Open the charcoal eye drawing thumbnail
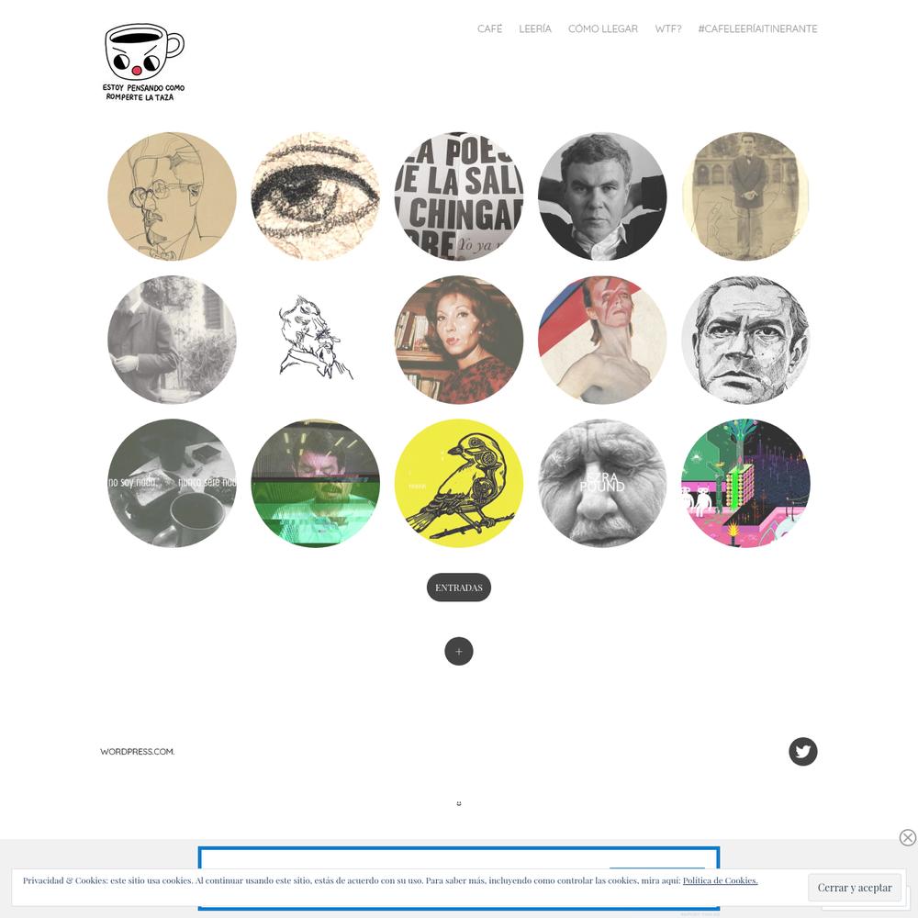This screenshot has width=918, height=918. click(315, 196)
